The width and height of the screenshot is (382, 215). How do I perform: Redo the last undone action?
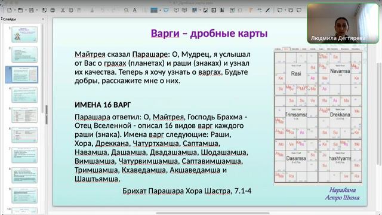pos(113,10)
